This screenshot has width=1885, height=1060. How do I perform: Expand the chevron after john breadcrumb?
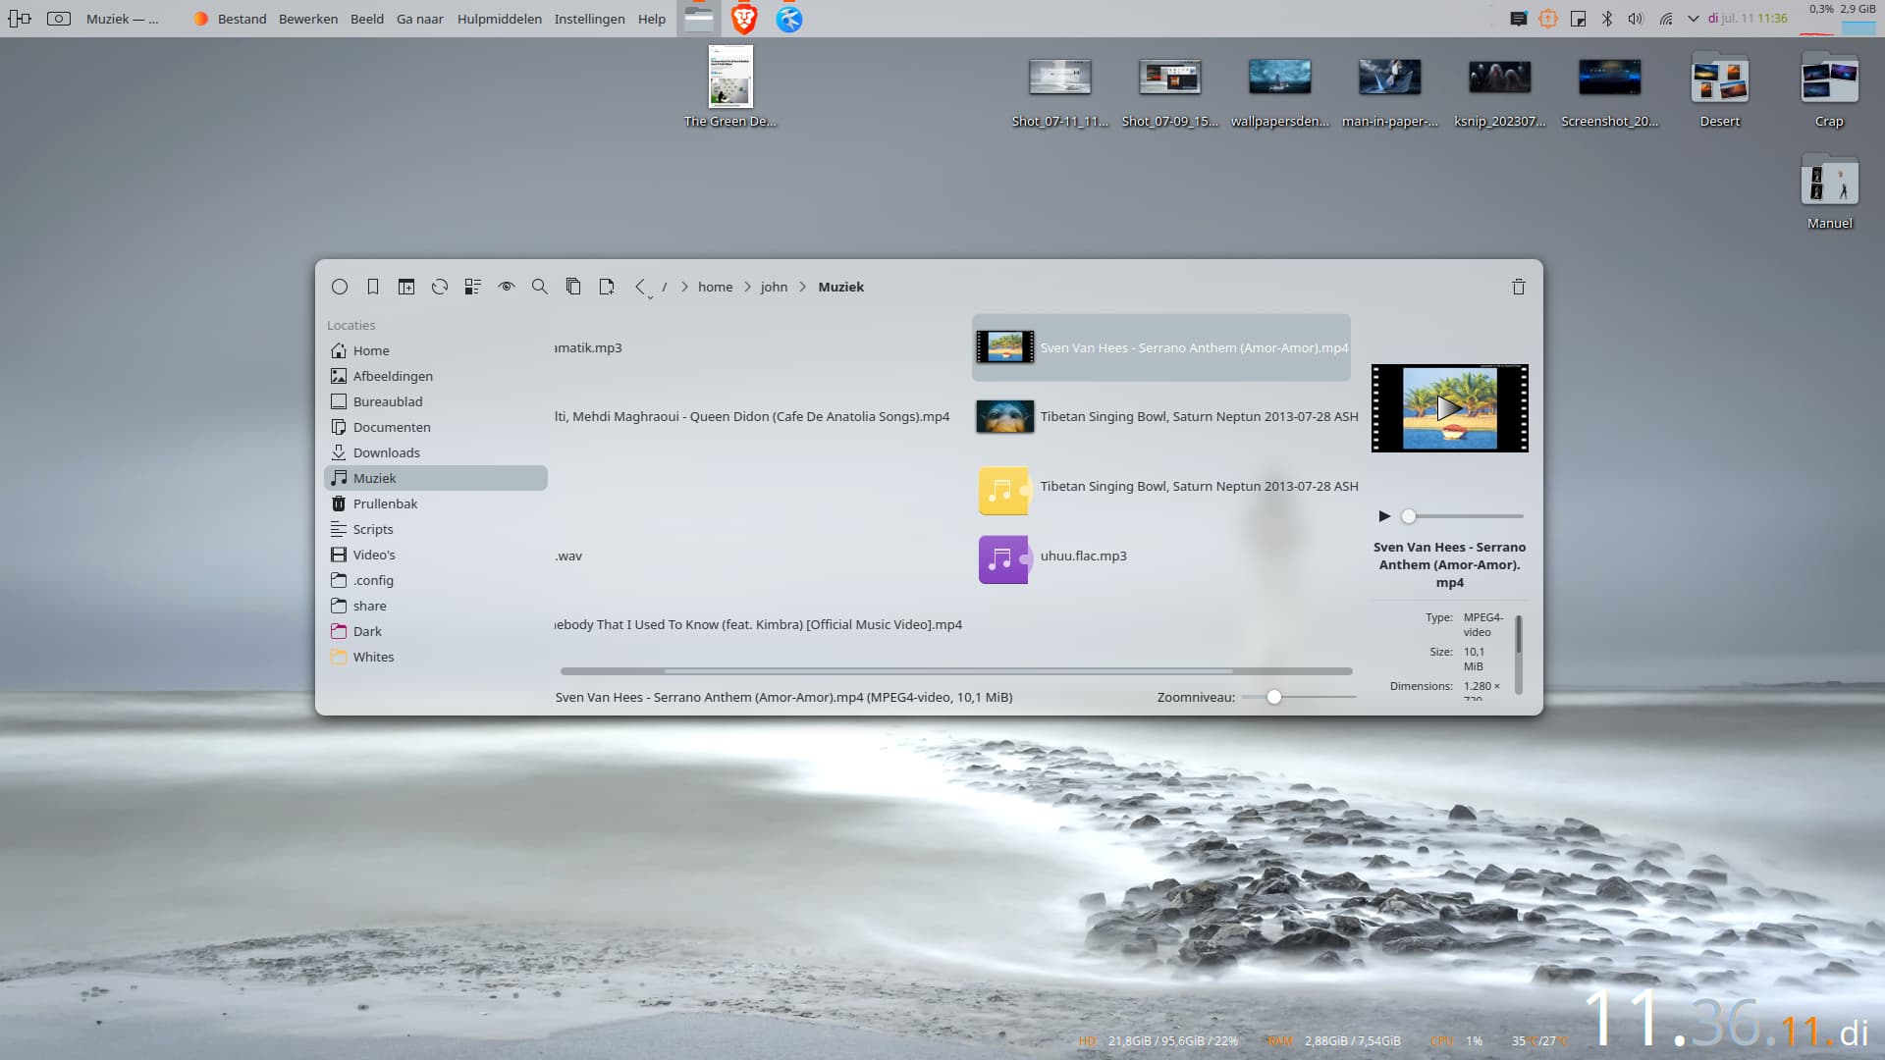click(803, 287)
